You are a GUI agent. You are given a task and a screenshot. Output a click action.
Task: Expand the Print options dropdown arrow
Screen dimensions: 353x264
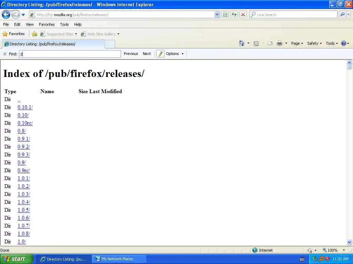[x=286, y=43]
